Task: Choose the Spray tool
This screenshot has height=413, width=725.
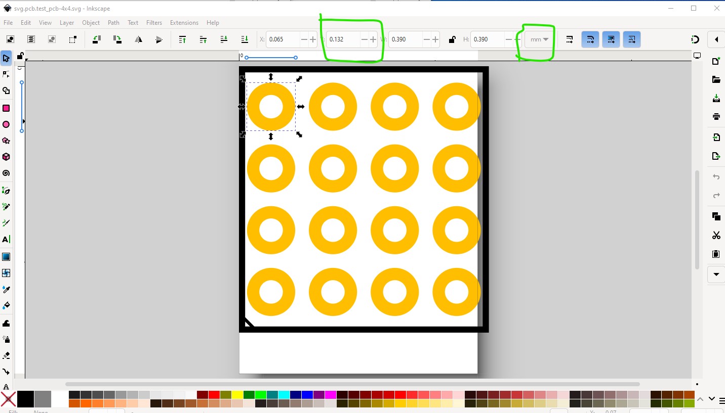Action: point(6,339)
